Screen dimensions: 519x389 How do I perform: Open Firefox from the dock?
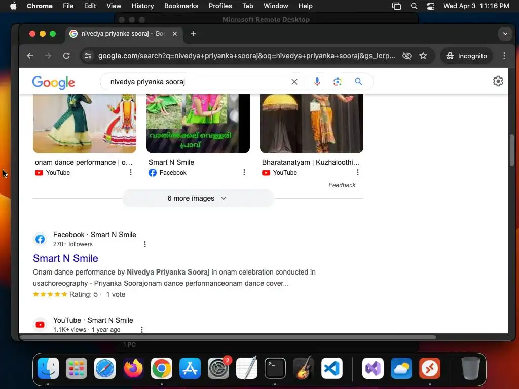point(133,368)
